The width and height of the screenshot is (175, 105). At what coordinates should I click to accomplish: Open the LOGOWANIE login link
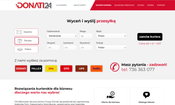(x=61, y=5)
